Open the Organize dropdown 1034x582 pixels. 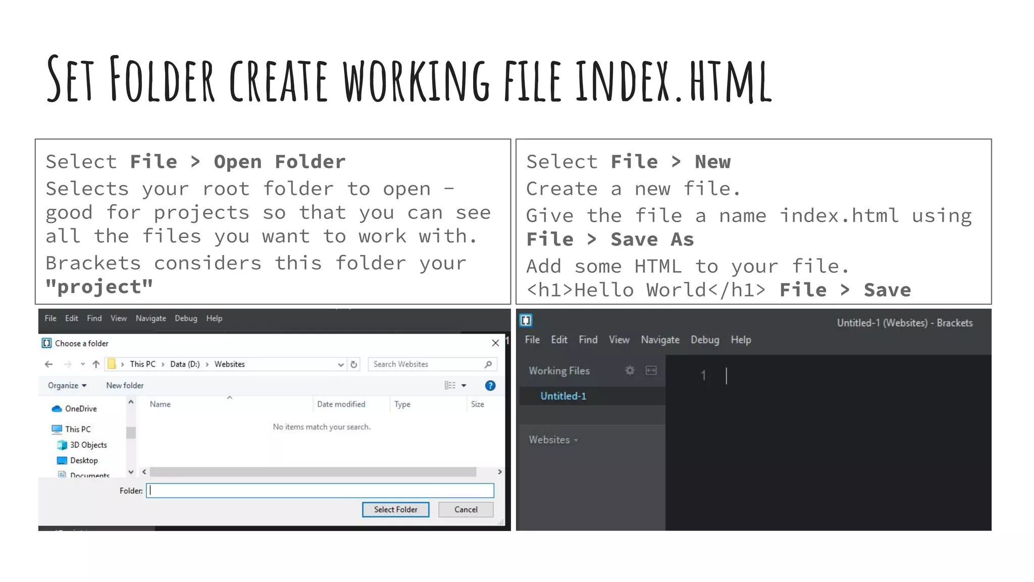(x=67, y=385)
